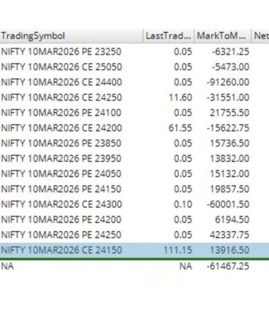
Task: Click MTM value -5473.00
Action: point(230,67)
